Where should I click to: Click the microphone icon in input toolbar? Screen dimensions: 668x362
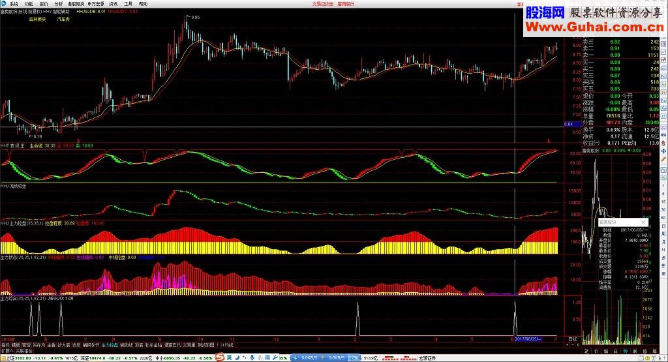click(x=252, y=357)
